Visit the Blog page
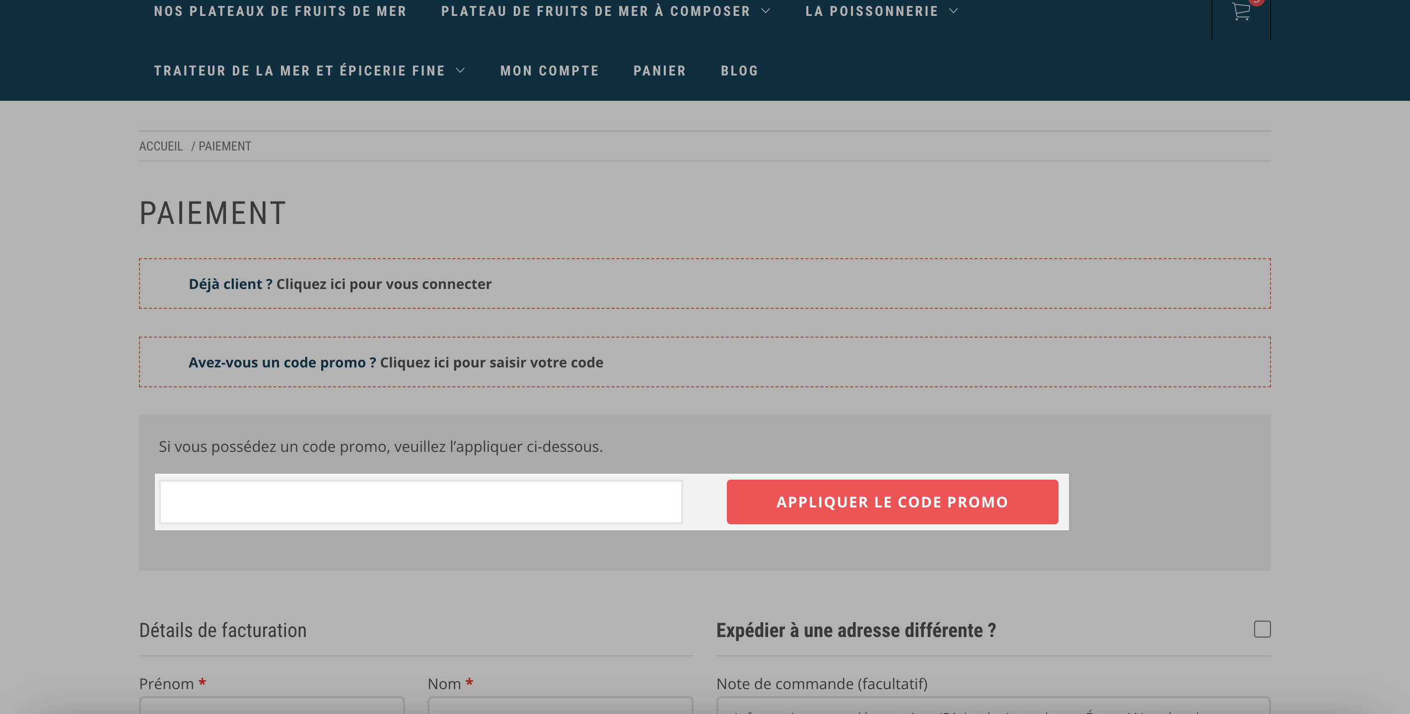The image size is (1410, 714). [x=739, y=71]
